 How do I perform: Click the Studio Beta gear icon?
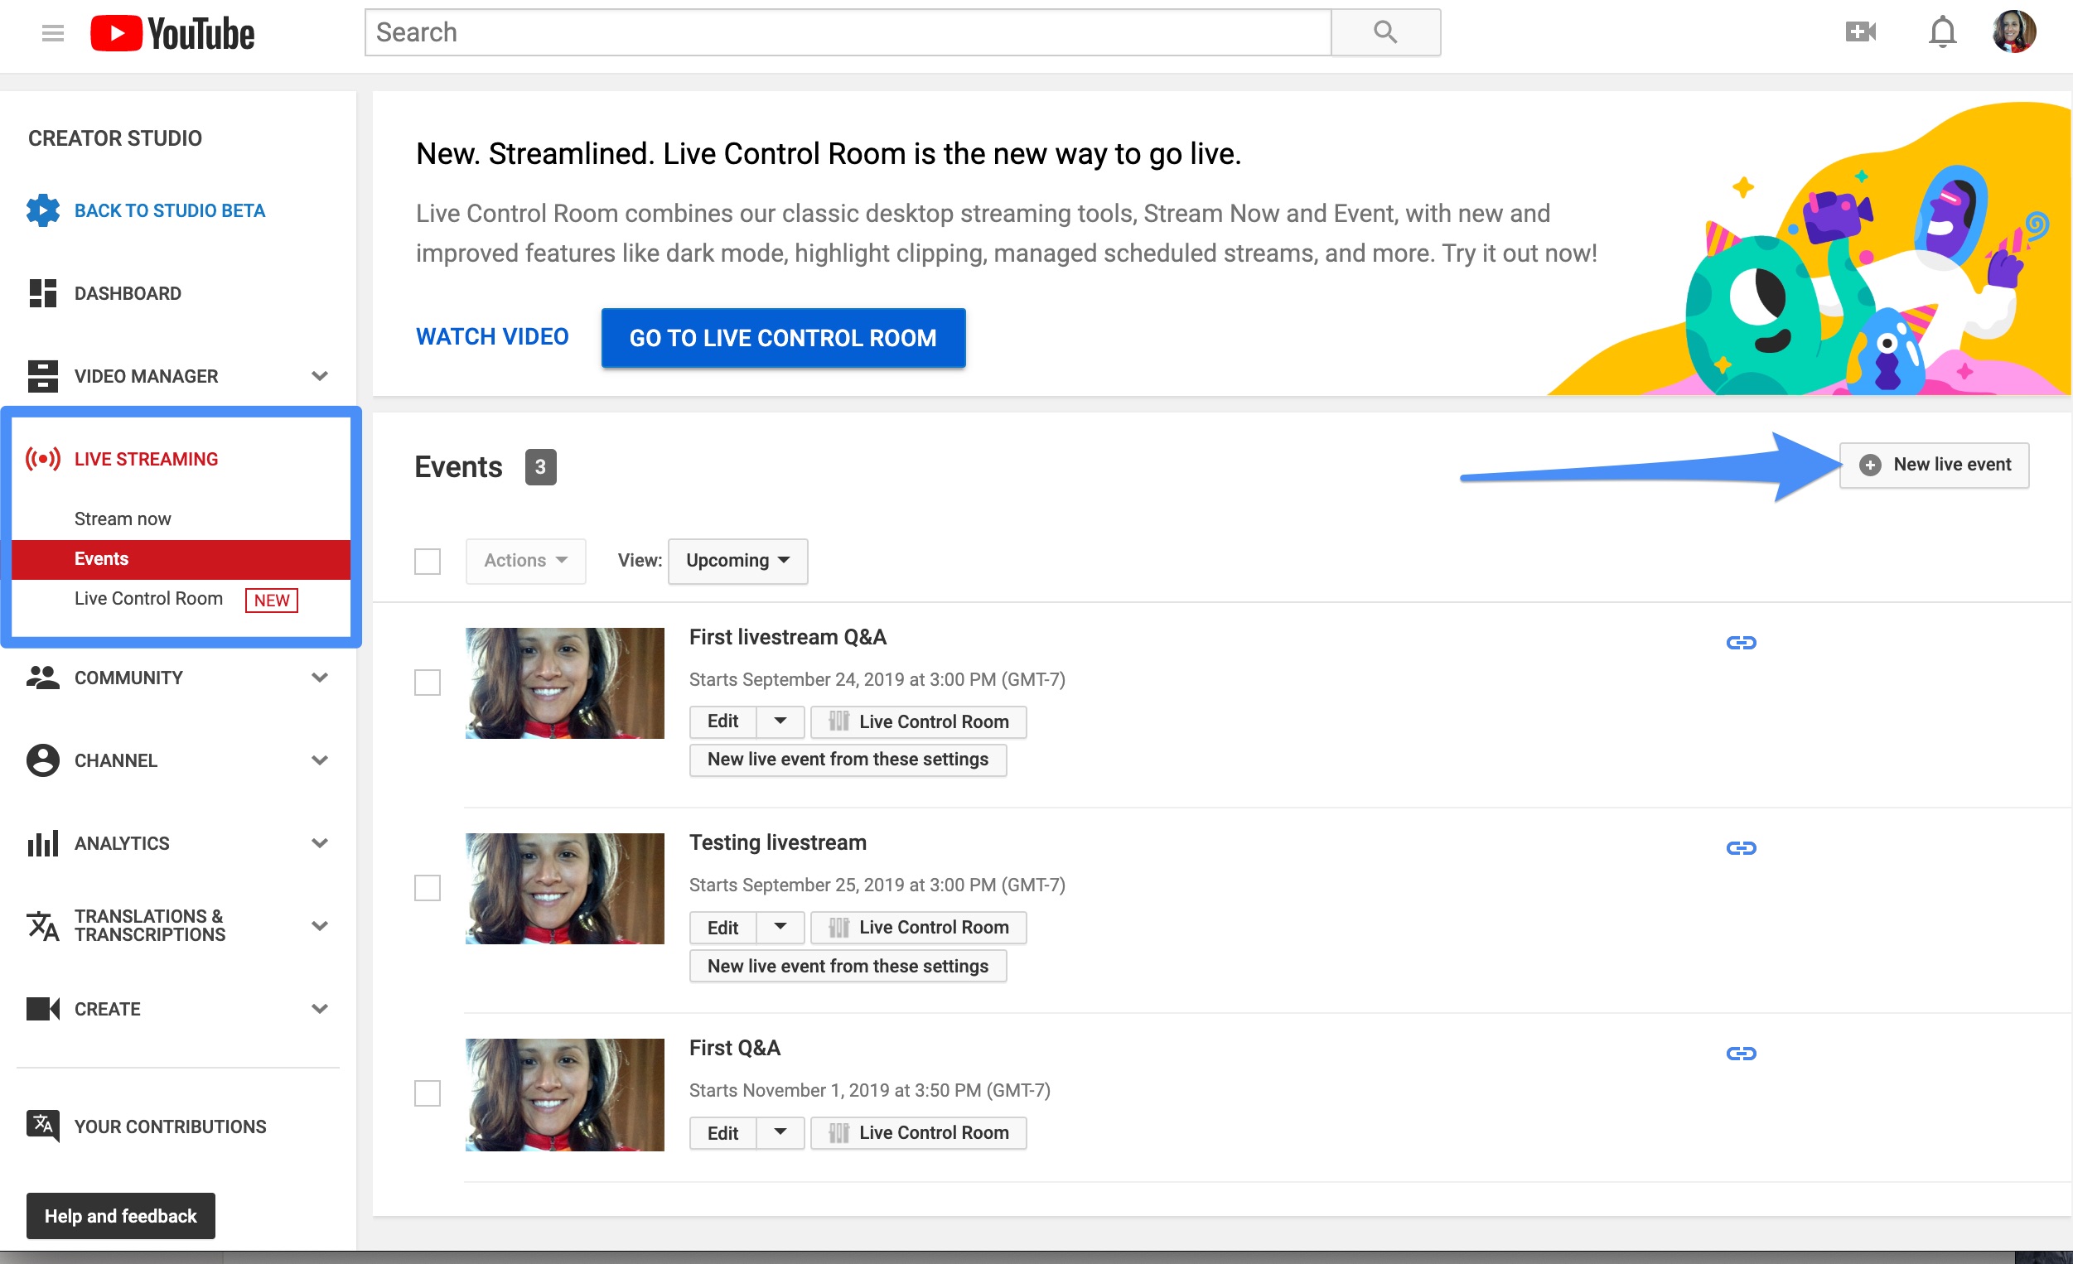point(43,210)
